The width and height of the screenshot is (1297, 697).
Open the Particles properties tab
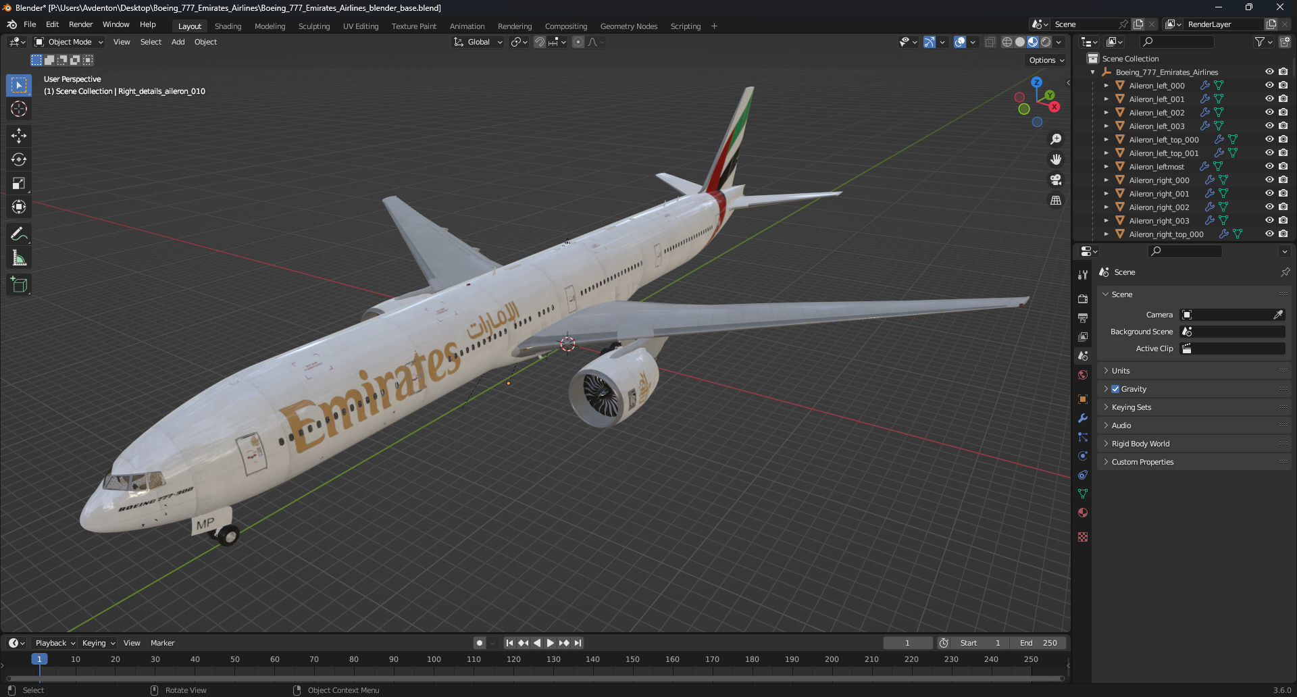1083,437
